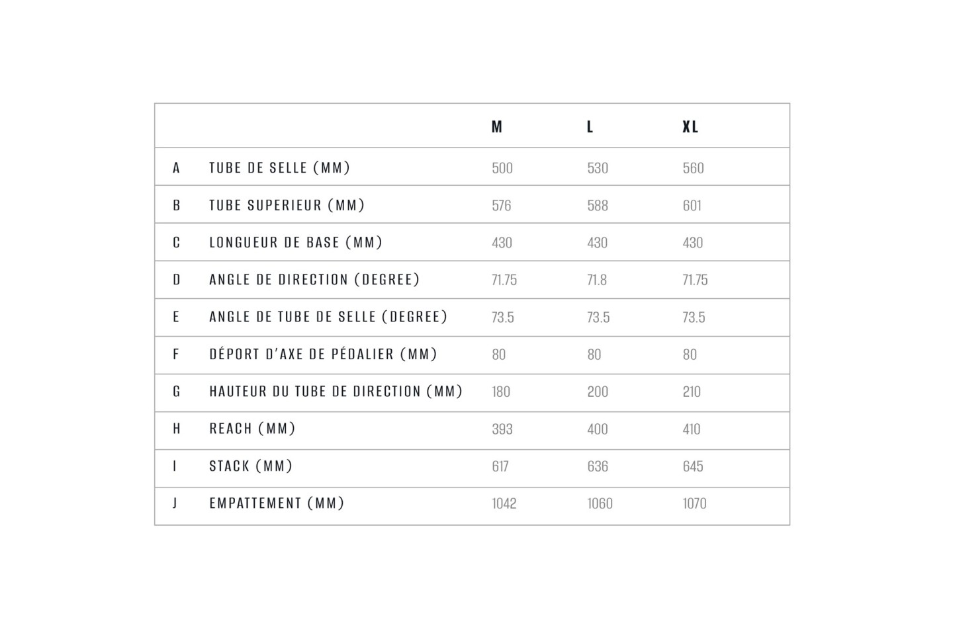Image resolution: width=953 pixels, height=627 pixels.
Task: Click the STACK (MM) row label
Action: (x=251, y=466)
